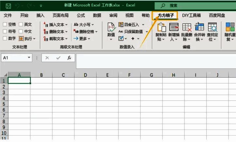
Task: Switch to the 插入 ribbon tab
Action: [40, 15]
